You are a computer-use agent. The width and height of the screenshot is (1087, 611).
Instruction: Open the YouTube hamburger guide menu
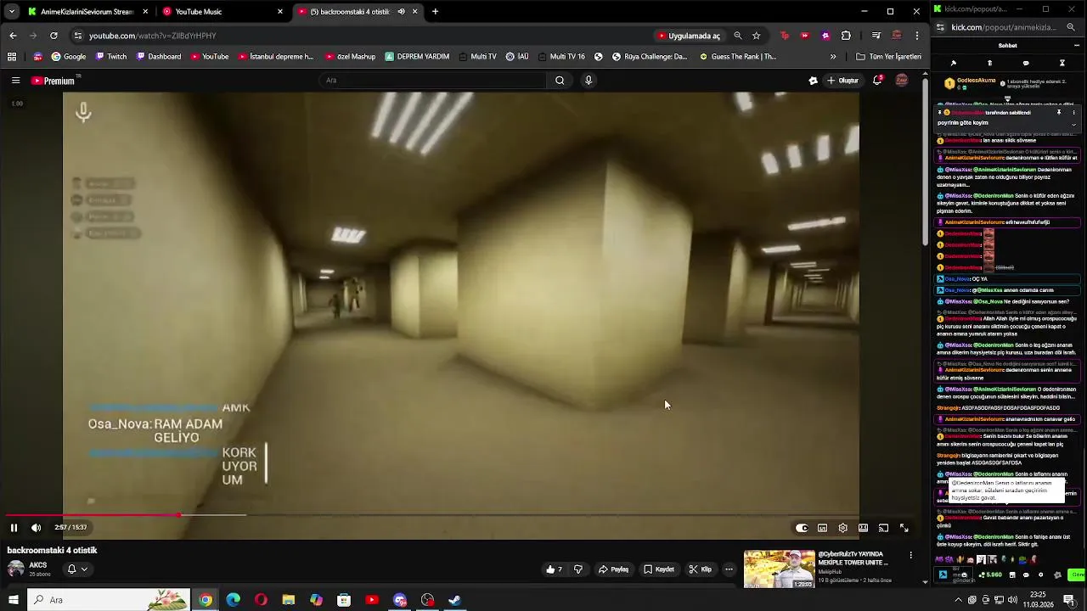point(15,81)
